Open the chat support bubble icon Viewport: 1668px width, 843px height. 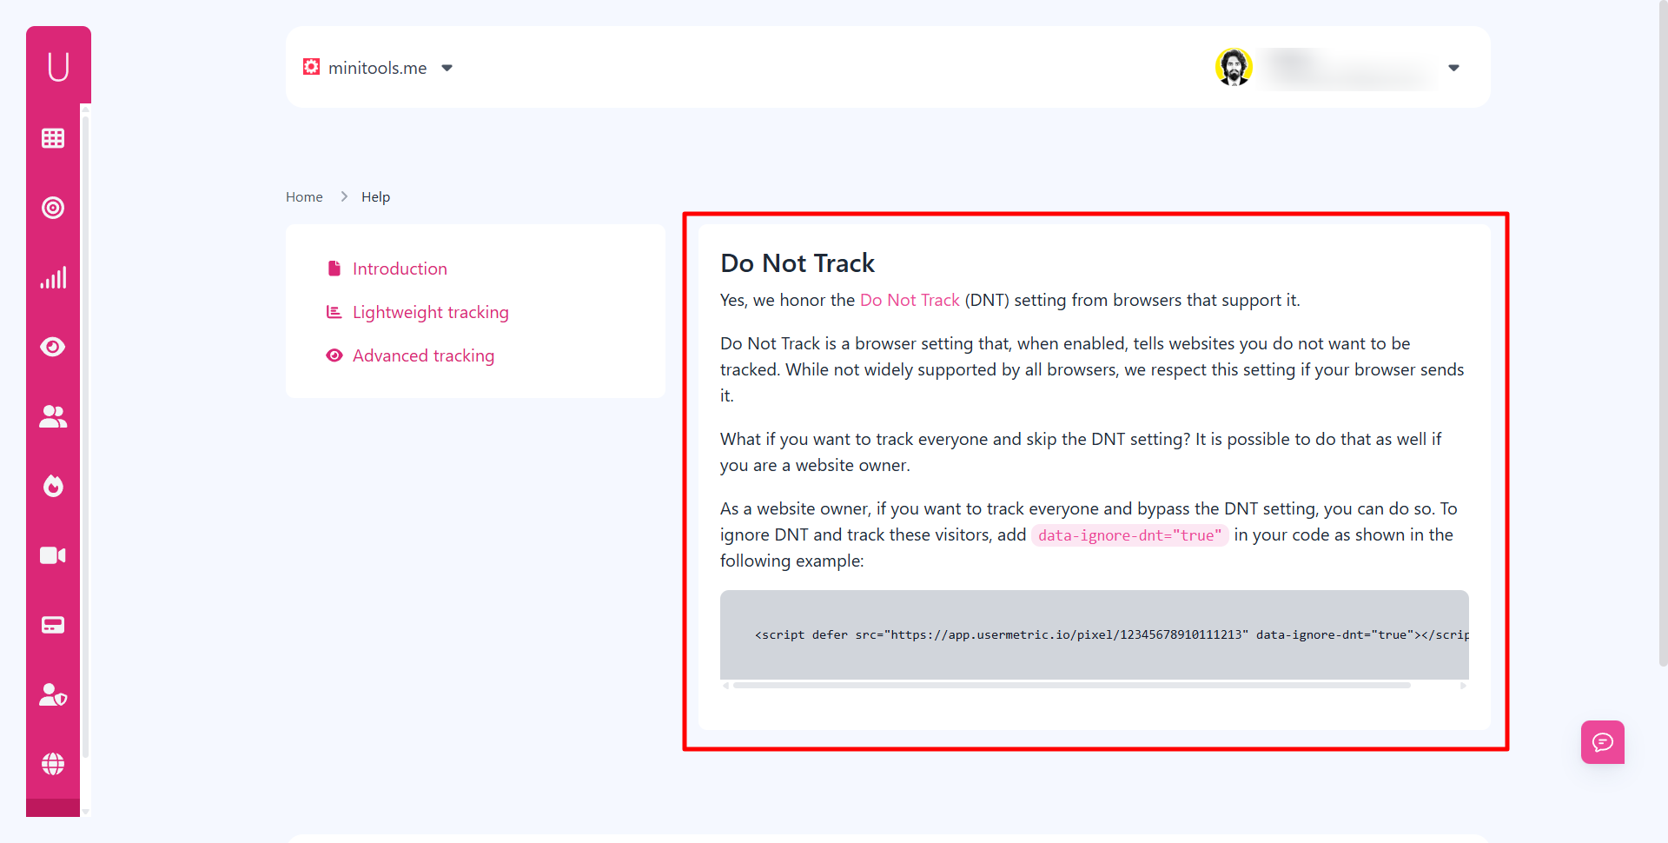click(1603, 742)
